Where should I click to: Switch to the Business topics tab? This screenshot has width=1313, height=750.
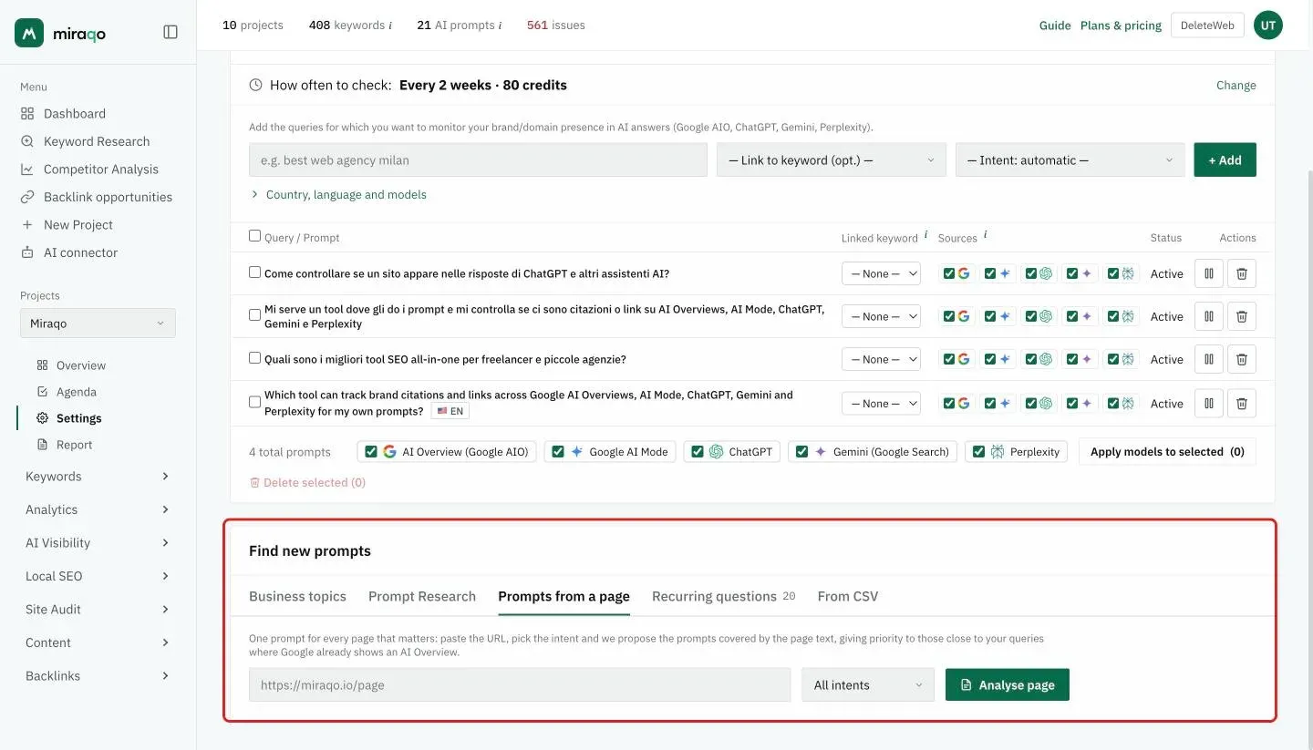(297, 596)
